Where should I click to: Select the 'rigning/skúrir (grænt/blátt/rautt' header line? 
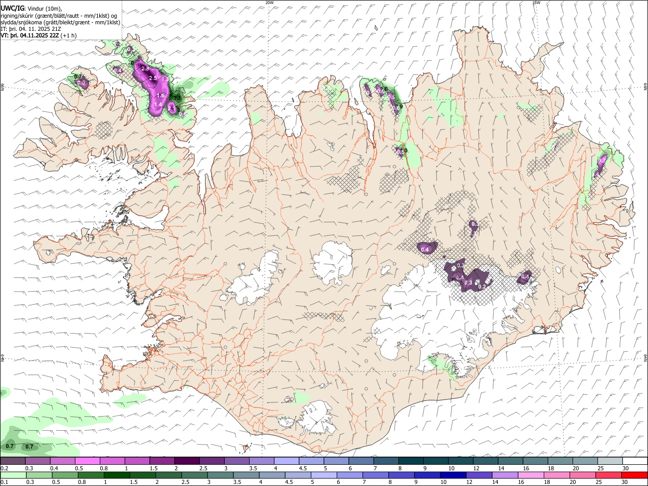[59, 16]
